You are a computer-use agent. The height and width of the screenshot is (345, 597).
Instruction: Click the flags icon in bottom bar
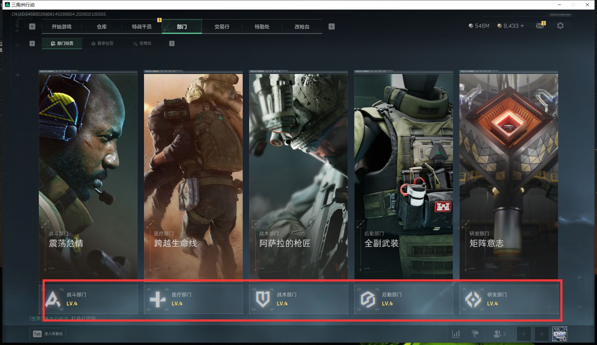[x=475, y=334]
